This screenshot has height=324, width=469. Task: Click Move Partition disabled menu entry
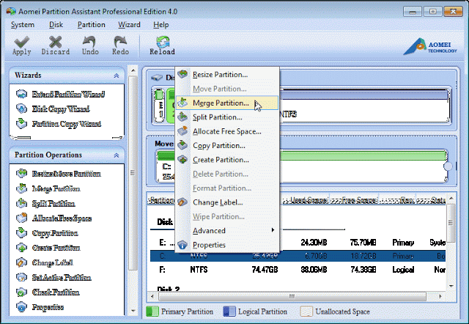pyautogui.click(x=227, y=89)
